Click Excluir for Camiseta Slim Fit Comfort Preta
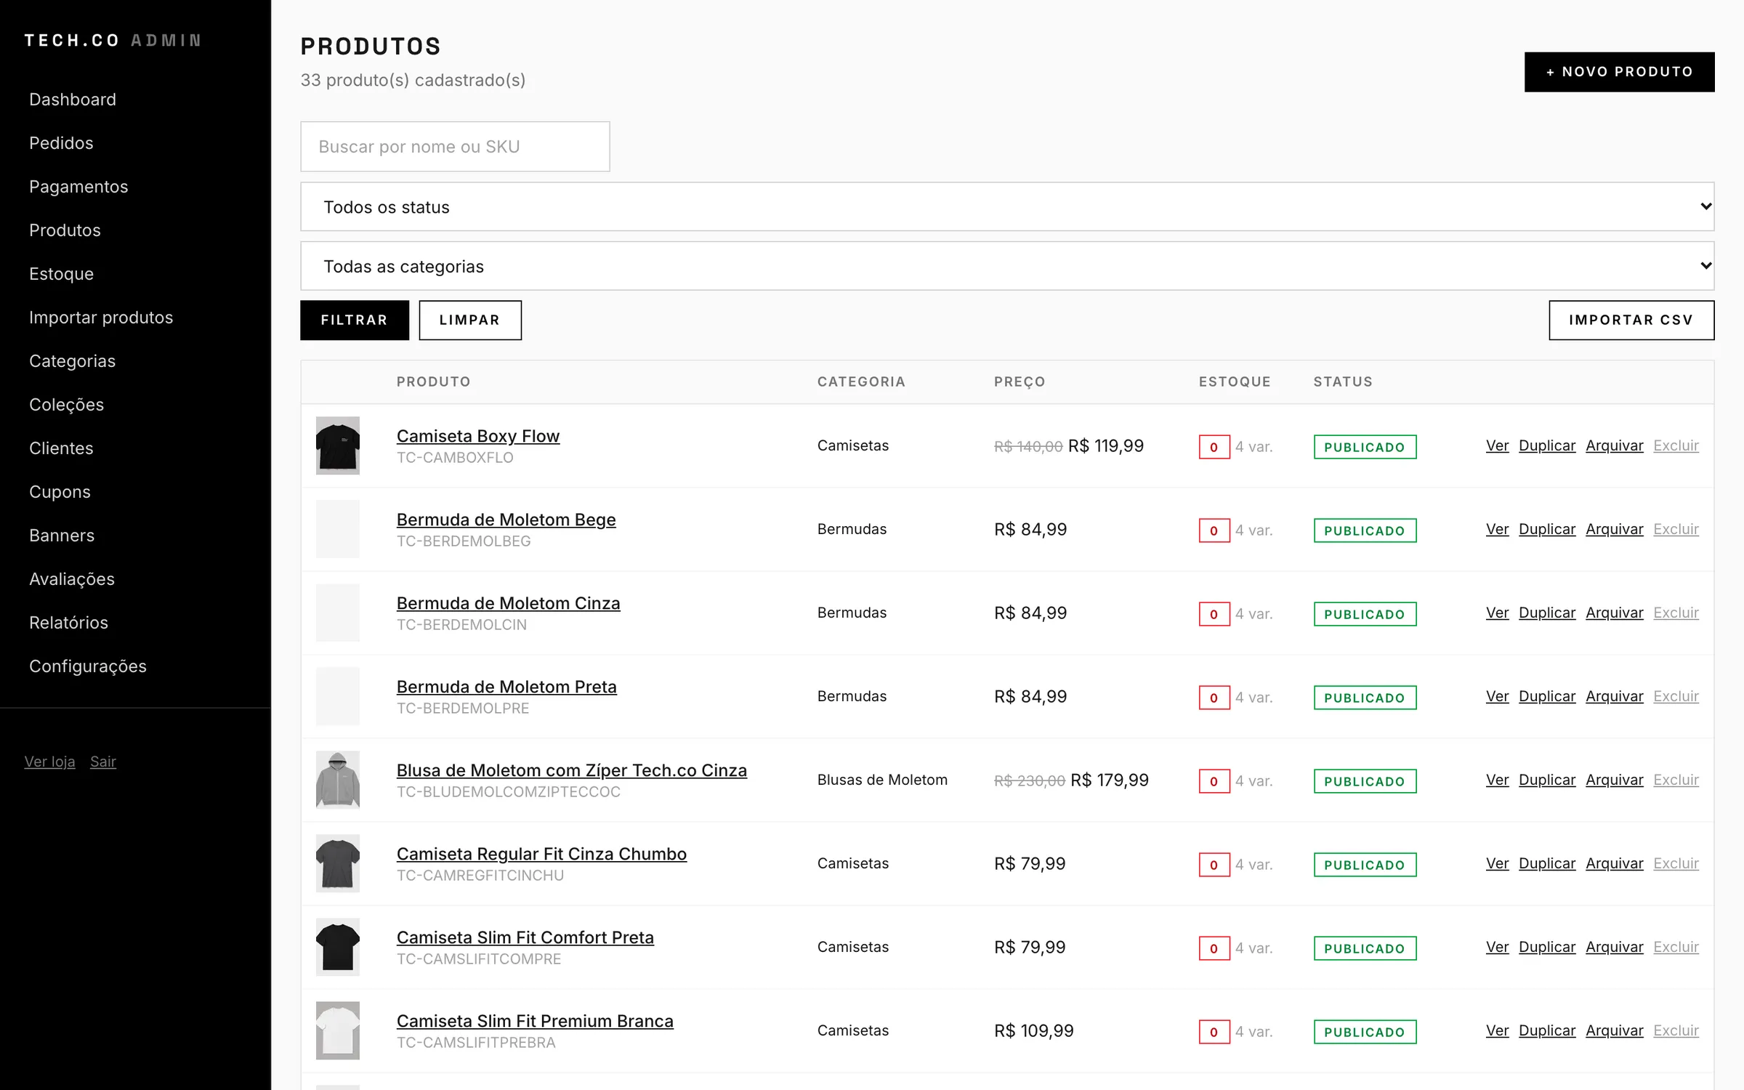 point(1676,947)
